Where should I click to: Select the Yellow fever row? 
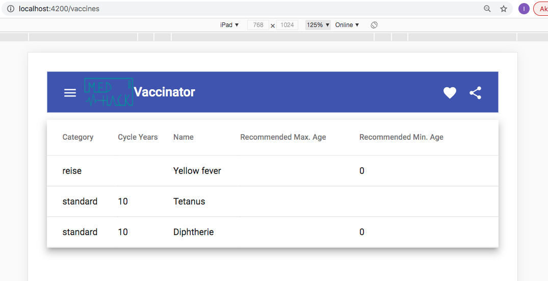click(273, 170)
